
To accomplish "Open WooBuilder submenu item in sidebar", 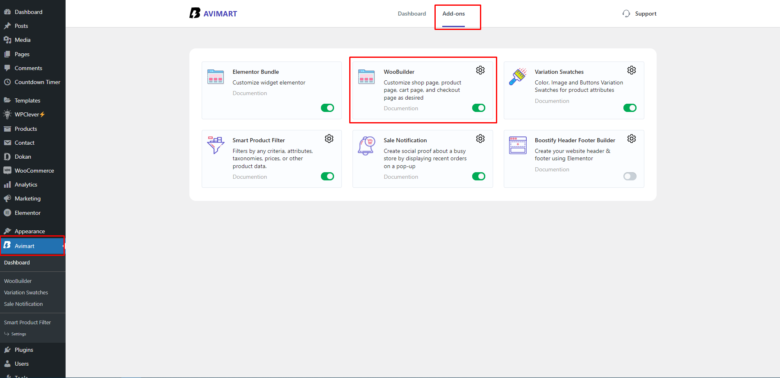I will pyautogui.click(x=18, y=281).
